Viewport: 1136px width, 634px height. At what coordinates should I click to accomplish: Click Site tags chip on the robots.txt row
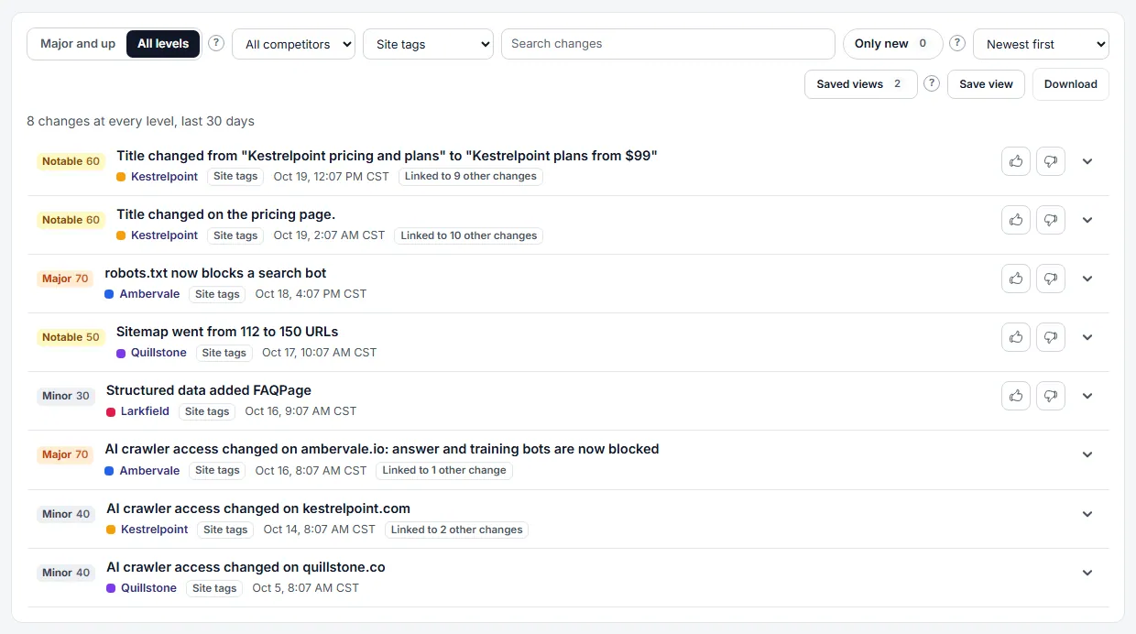point(217,294)
